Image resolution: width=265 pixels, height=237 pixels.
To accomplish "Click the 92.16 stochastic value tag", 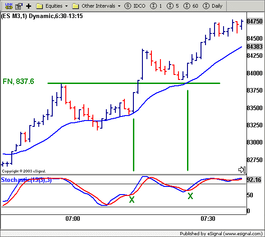I will tap(254, 180).
